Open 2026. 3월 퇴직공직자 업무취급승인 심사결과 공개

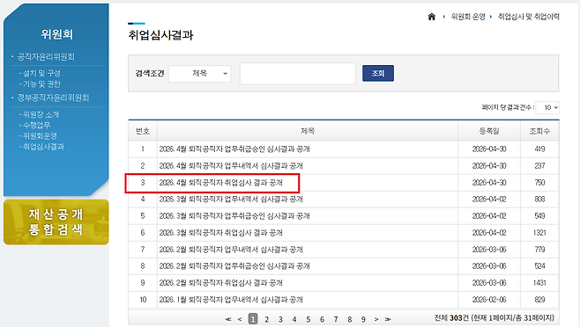[234, 216]
